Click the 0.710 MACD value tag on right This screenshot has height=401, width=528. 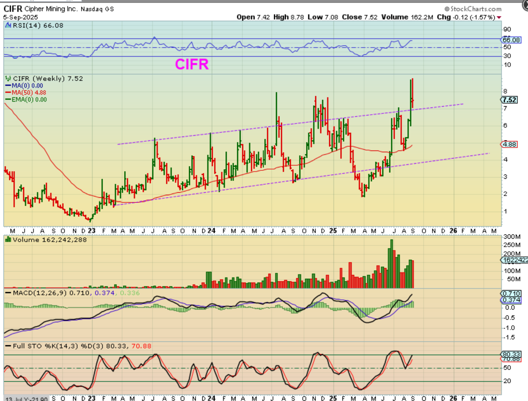(x=512, y=293)
